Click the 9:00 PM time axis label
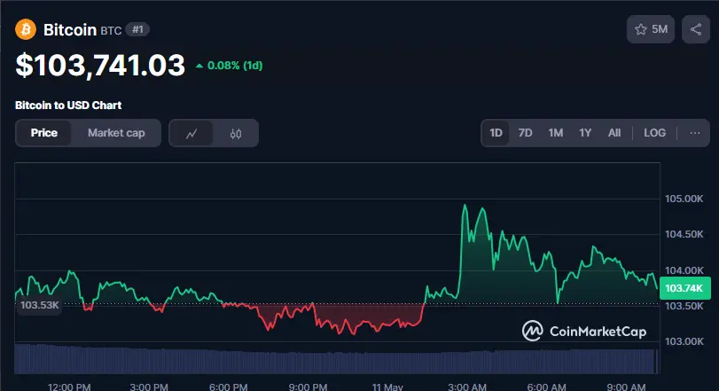 tap(308, 387)
